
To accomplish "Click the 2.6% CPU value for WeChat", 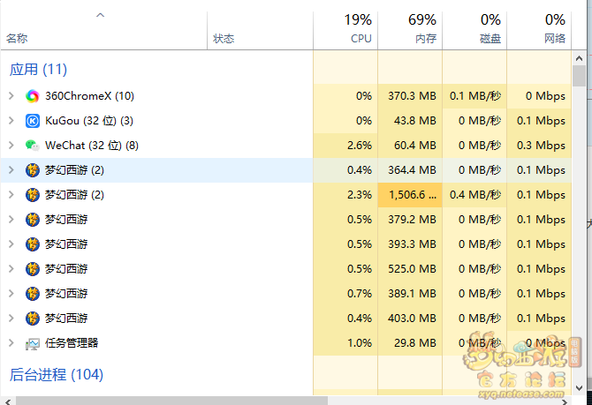I will click(360, 146).
